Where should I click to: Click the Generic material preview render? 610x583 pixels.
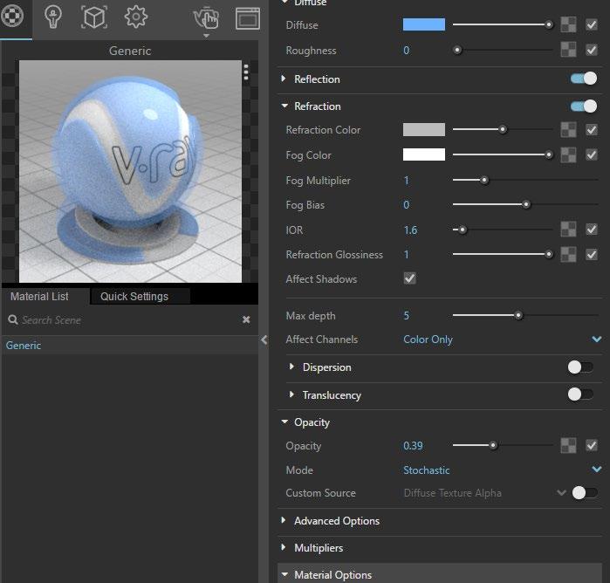[x=130, y=171]
